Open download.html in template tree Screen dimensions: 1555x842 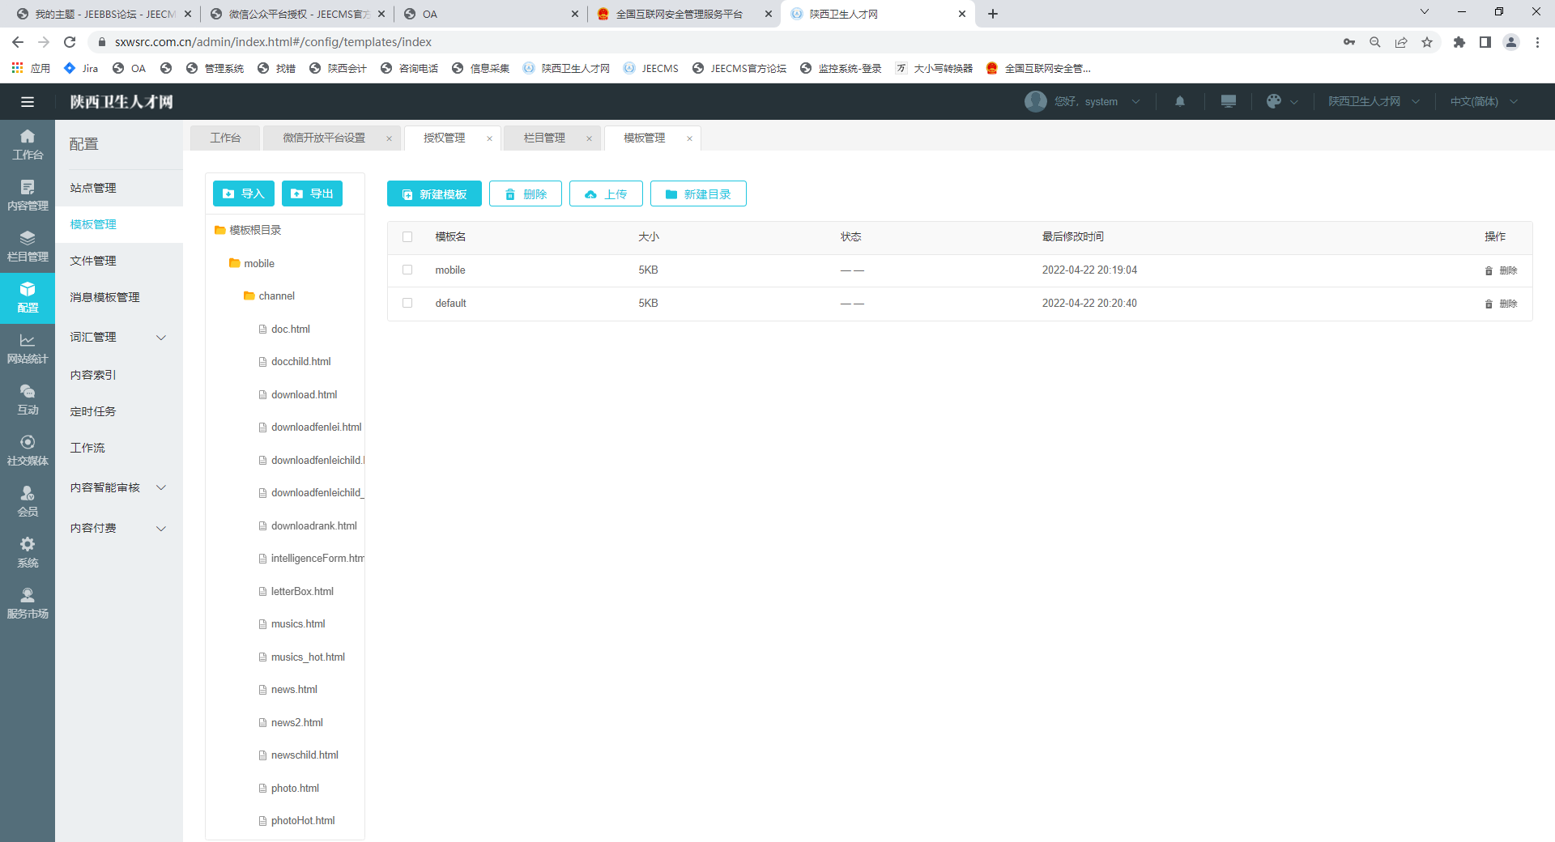[x=304, y=395]
